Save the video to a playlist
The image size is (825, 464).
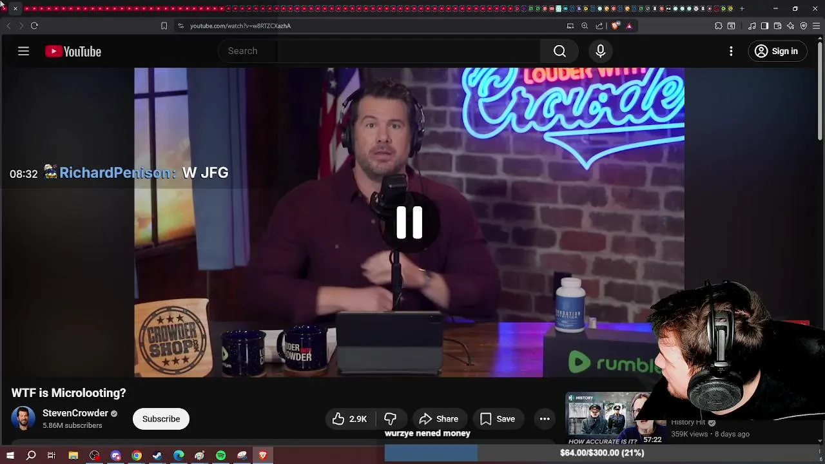click(498, 419)
